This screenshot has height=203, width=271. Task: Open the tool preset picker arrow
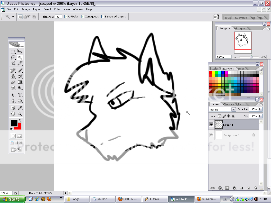pyautogui.click(x=13, y=17)
